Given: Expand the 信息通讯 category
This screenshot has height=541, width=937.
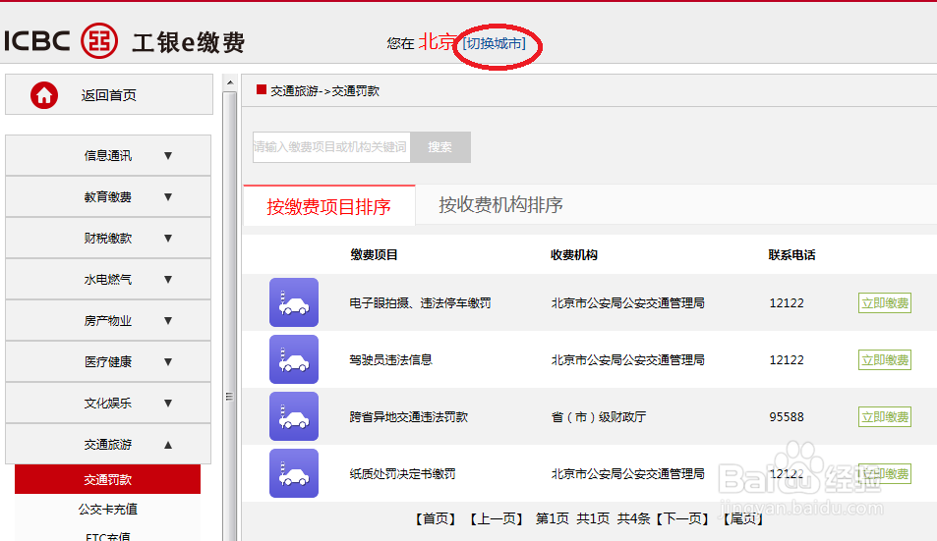Looking at the screenshot, I should (108, 155).
